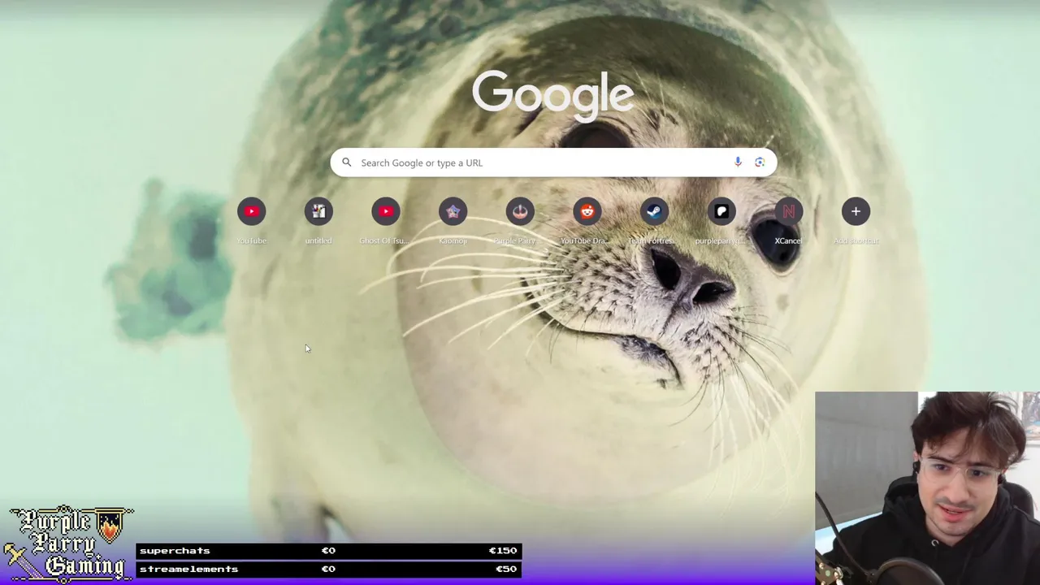Screen dimensions: 1040x585
Task: Click the magnifier icon in search box
Action: (347, 162)
